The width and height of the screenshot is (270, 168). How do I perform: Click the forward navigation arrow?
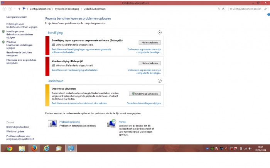(x=10, y=9)
